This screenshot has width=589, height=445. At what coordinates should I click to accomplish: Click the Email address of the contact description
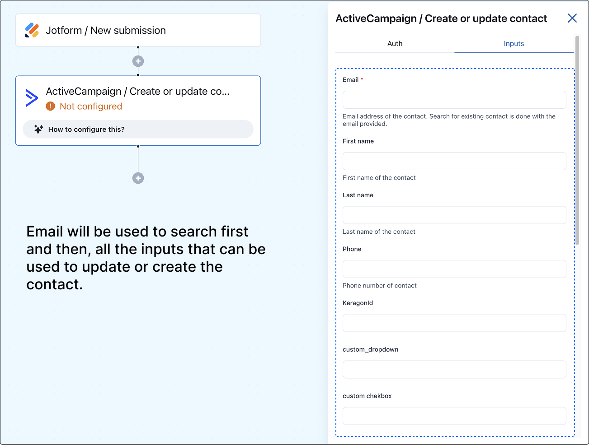pos(449,120)
